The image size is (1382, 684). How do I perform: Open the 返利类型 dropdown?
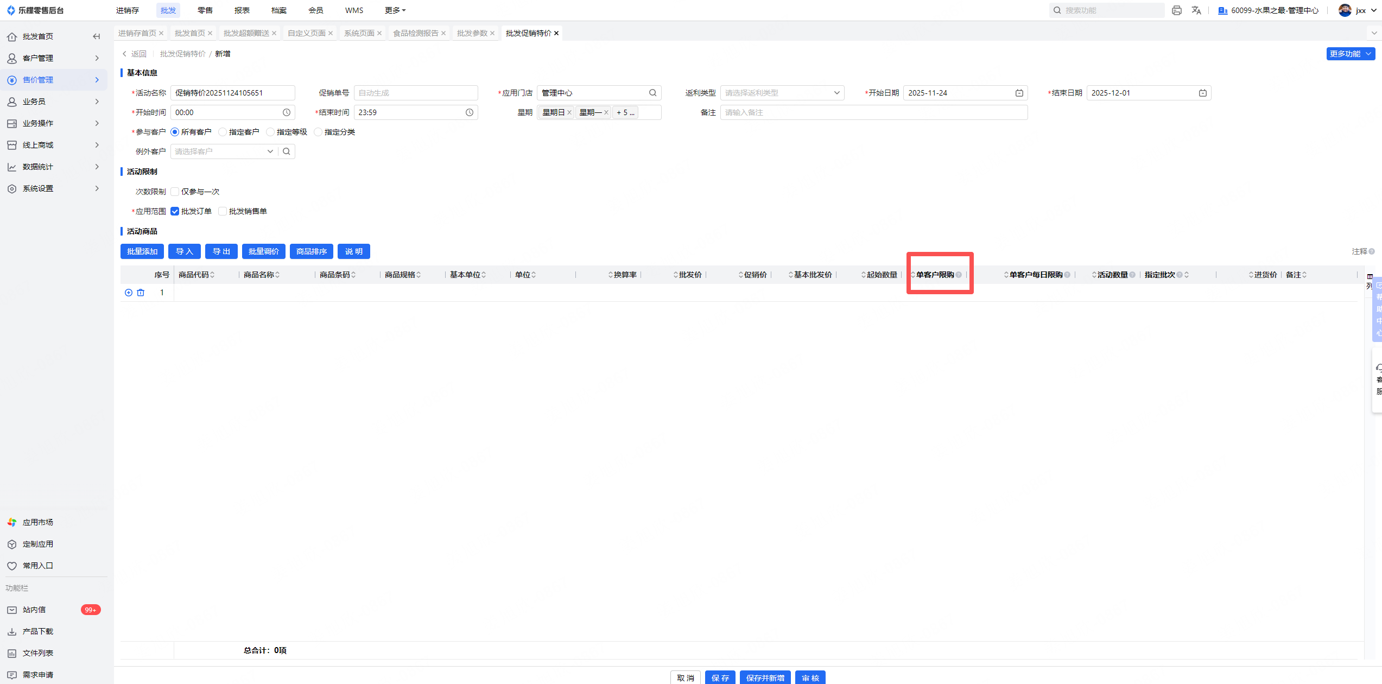[782, 93]
